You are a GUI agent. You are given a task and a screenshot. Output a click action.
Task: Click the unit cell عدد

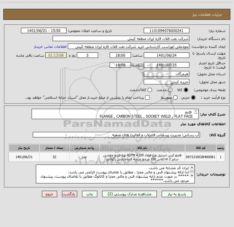(x=84, y=157)
